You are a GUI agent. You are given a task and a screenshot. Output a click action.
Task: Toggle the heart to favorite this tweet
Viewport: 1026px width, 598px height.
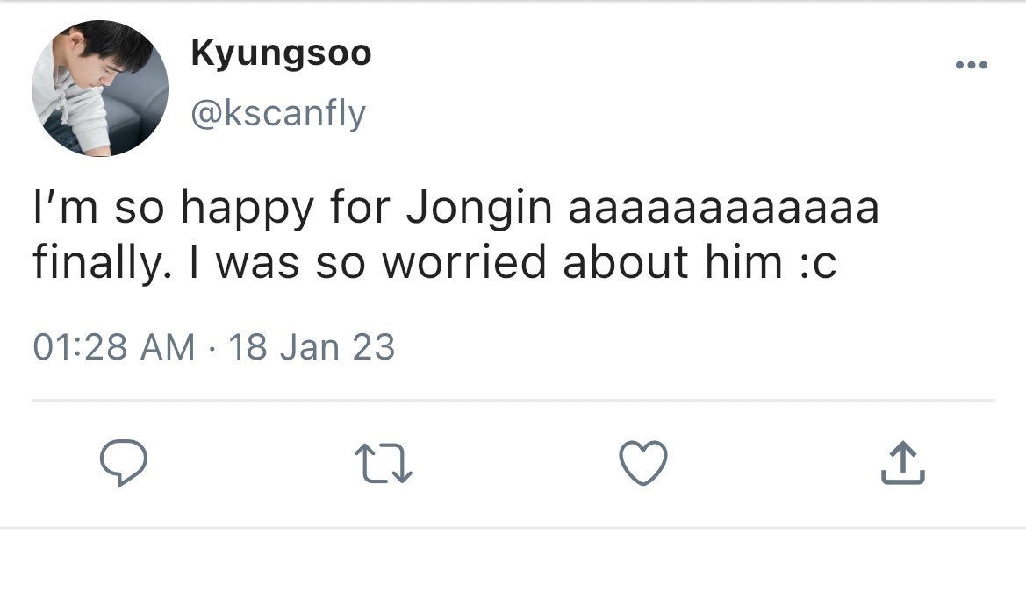643,463
